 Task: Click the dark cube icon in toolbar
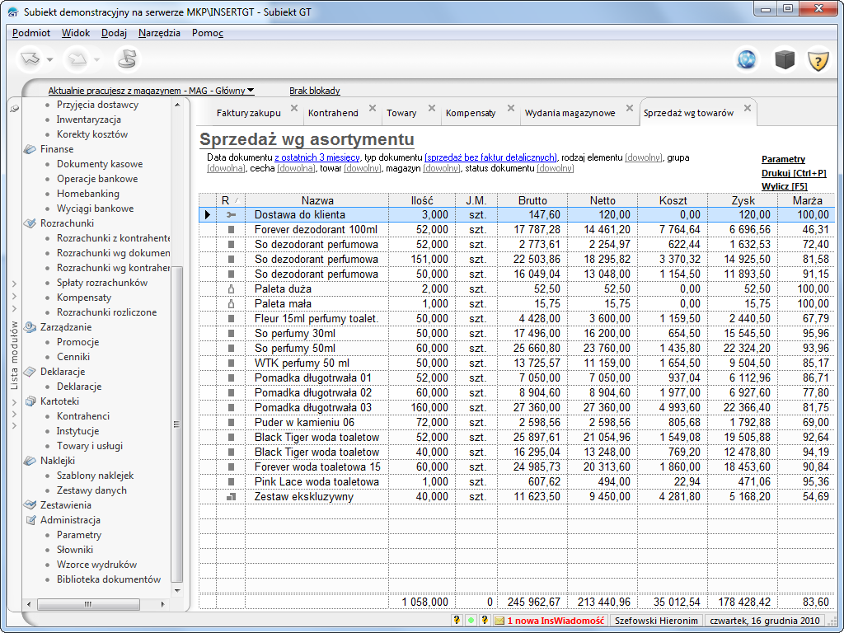click(x=783, y=60)
